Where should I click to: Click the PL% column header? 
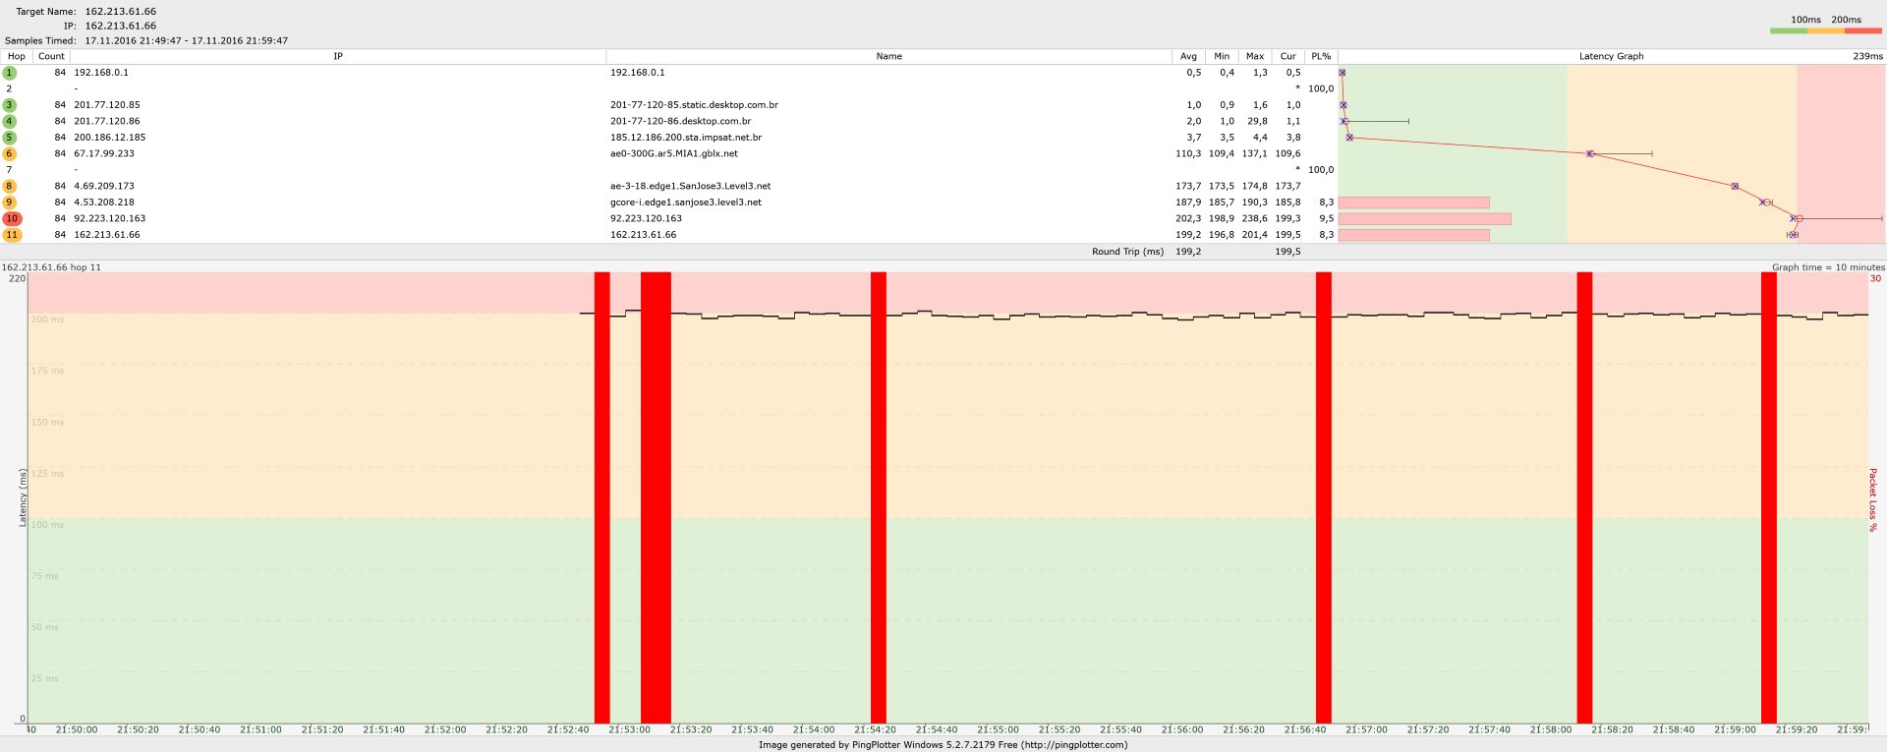pos(1321,56)
